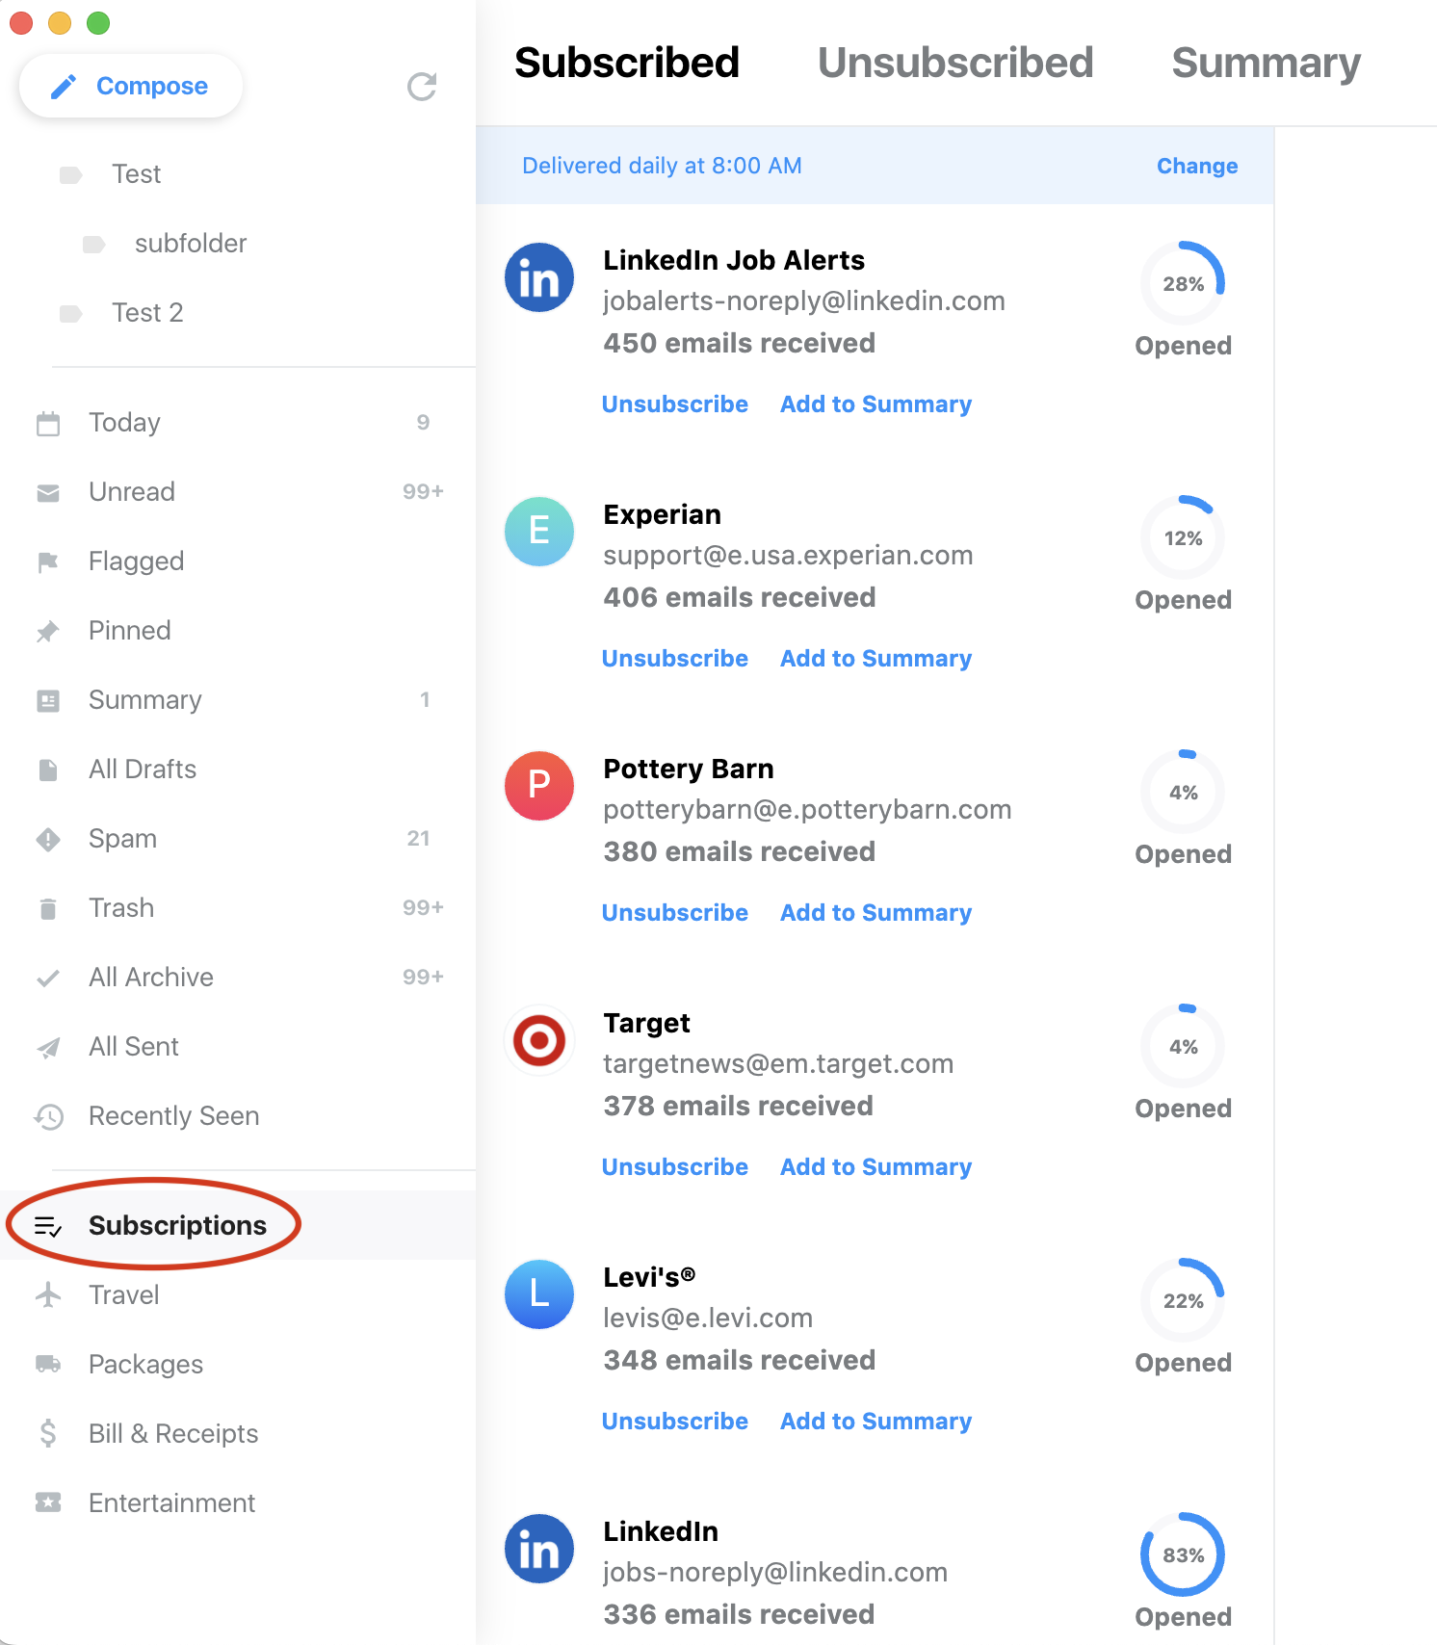Unsubscribe from LinkedIn Job Alerts
This screenshot has width=1437, height=1645.
(675, 405)
